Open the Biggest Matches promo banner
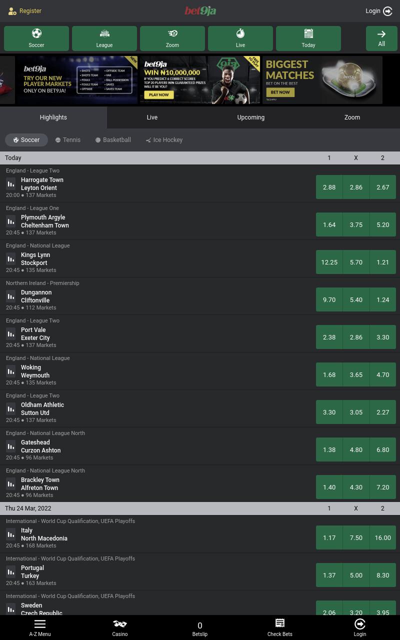 click(322, 80)
